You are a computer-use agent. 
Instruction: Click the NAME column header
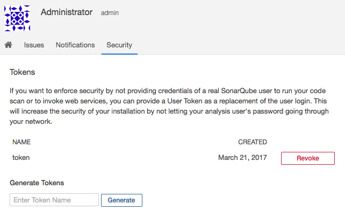(21, 142)
